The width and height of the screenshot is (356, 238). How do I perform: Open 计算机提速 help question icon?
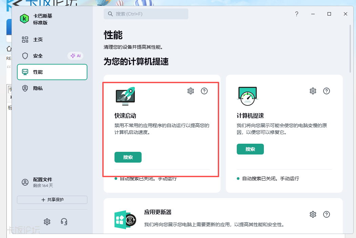tap(327, 91)
